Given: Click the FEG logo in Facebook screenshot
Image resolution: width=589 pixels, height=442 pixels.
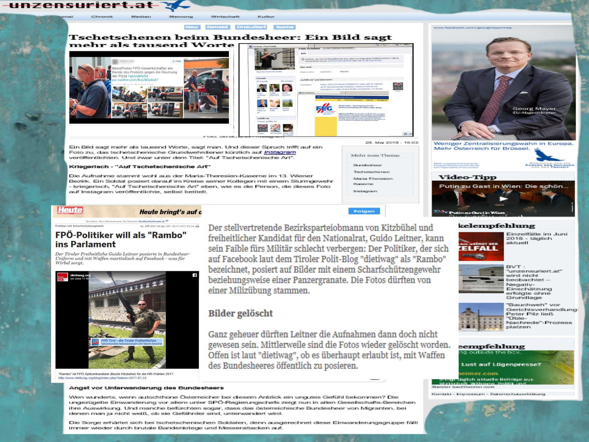Looking at the screenshot, I should (324, 108).
